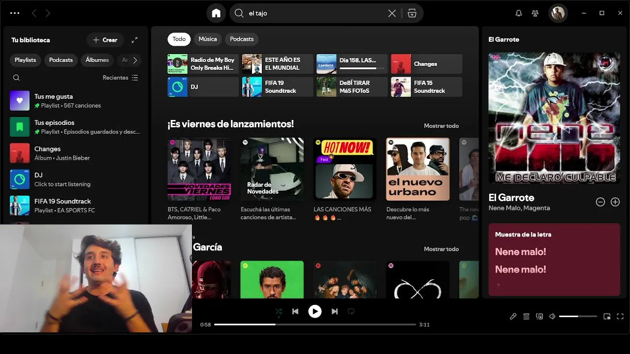Viewport: 630px width, 354px height.
Task: Open DJ shortcut tile
Action: [203, 87]
